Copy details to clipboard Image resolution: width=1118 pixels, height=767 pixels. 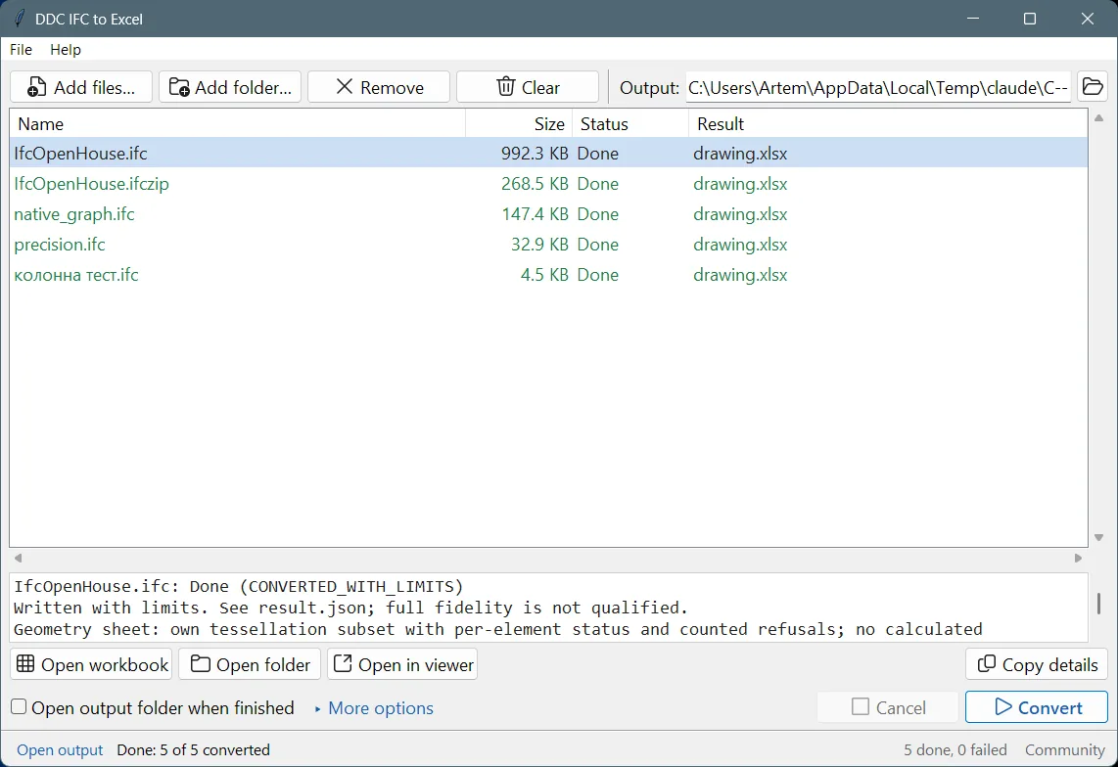pos(1037,664)
